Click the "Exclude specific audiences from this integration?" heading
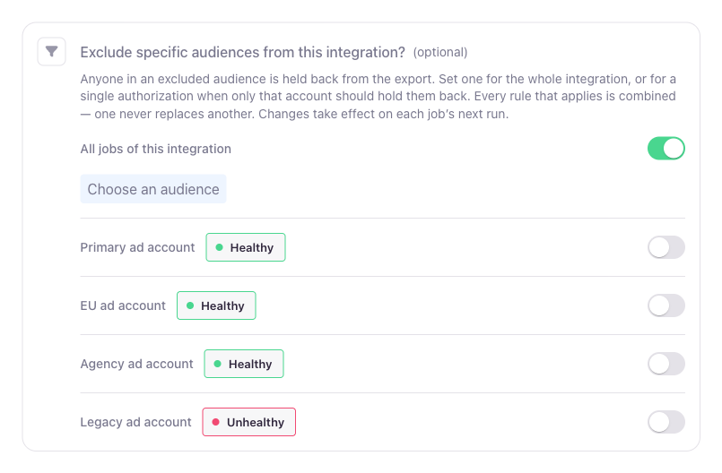Image resolution: width=722 pixels, height=473 pixels. 243,53
